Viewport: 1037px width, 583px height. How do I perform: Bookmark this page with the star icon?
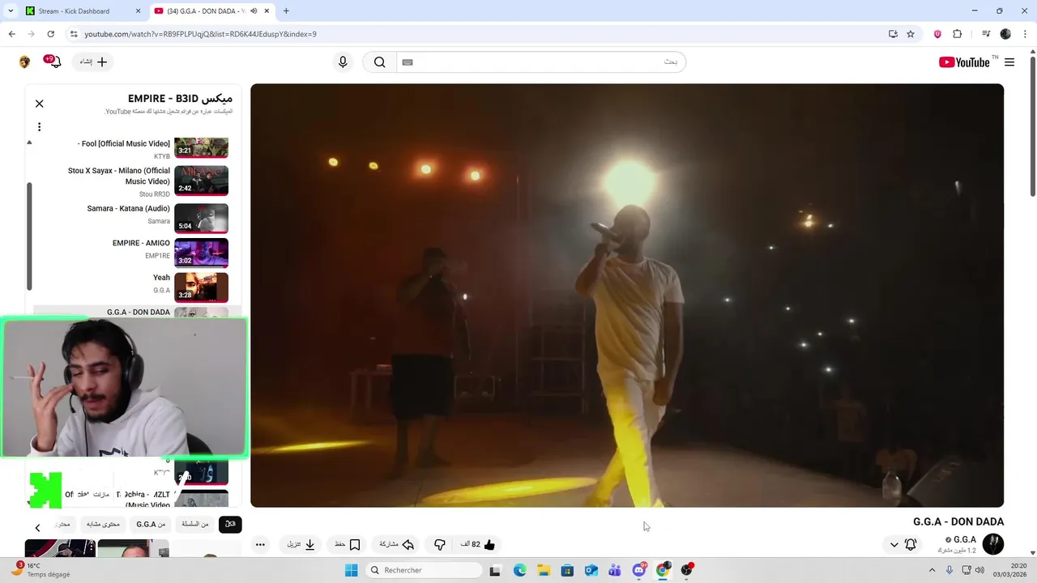[x=911, y=34]
